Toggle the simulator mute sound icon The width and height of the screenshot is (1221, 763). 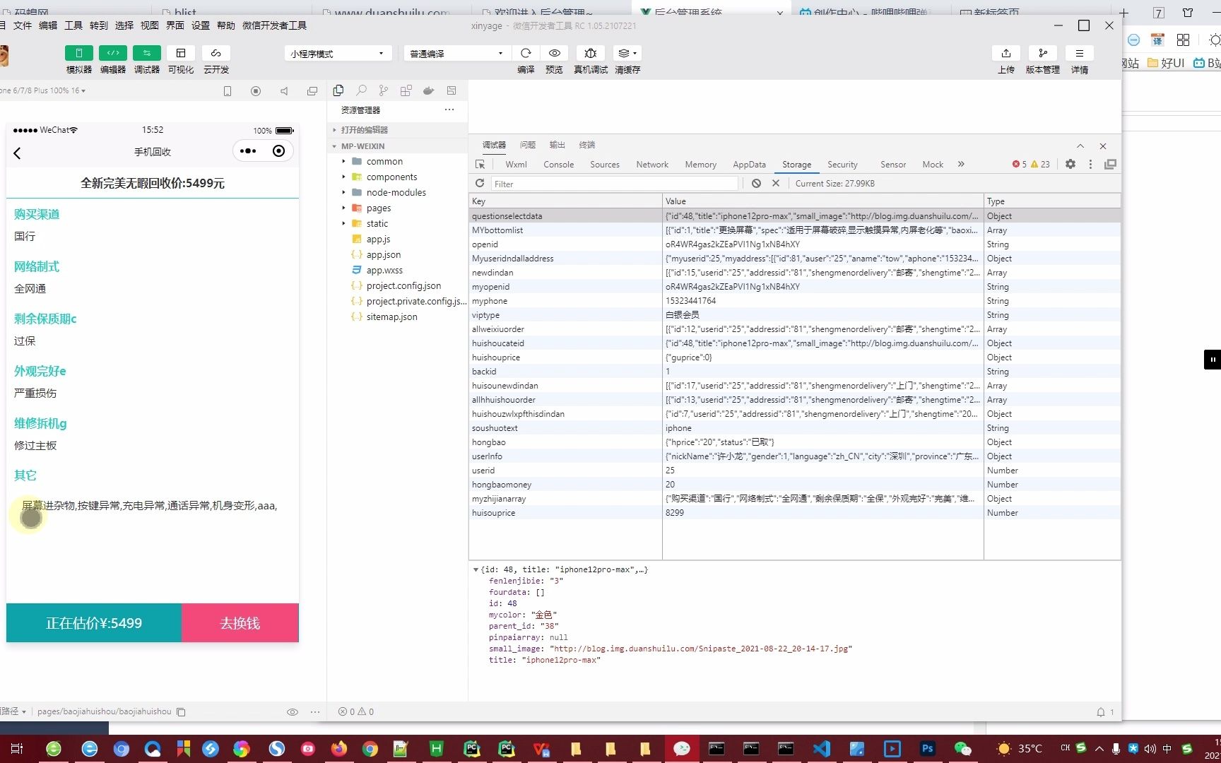tap(284, 91)
